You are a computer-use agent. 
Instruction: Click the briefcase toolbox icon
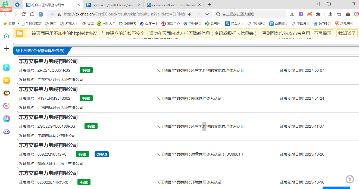tap(348, 14)
